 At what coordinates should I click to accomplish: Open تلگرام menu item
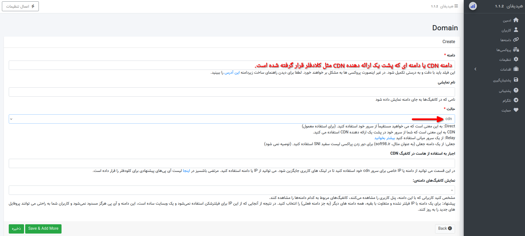coord(507,101)
